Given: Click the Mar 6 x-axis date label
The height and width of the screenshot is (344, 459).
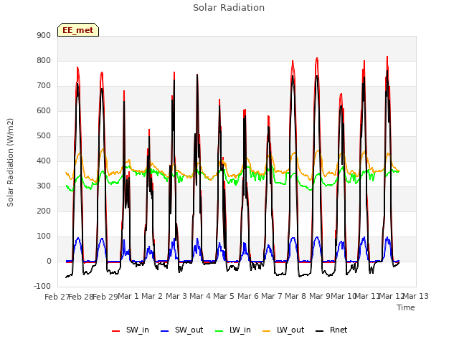Looking at the screenshot, I should point(248,296).
